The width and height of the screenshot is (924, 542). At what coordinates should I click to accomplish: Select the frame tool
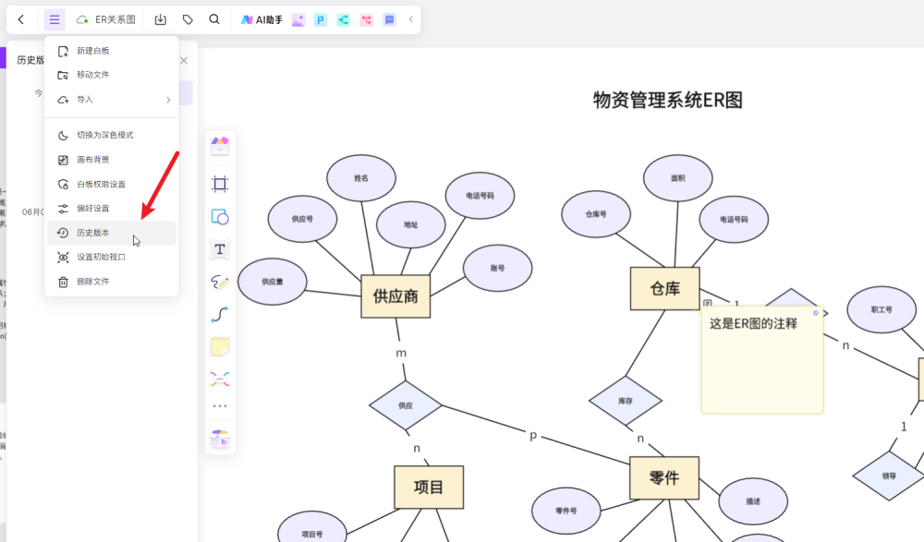[220, 184]
